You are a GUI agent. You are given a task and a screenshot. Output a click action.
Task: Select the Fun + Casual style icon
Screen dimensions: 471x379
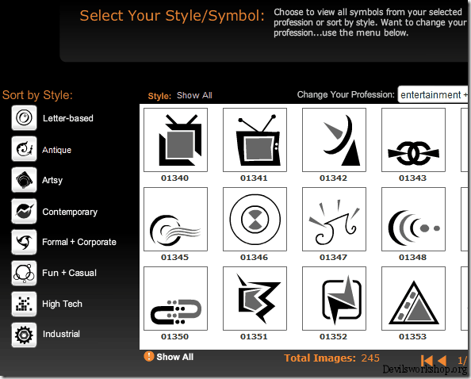[x=24, y=273]
